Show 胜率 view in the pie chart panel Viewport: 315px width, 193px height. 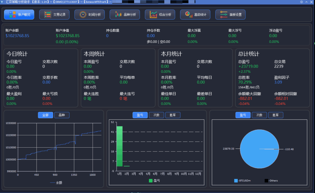click(x=276, y=115)
